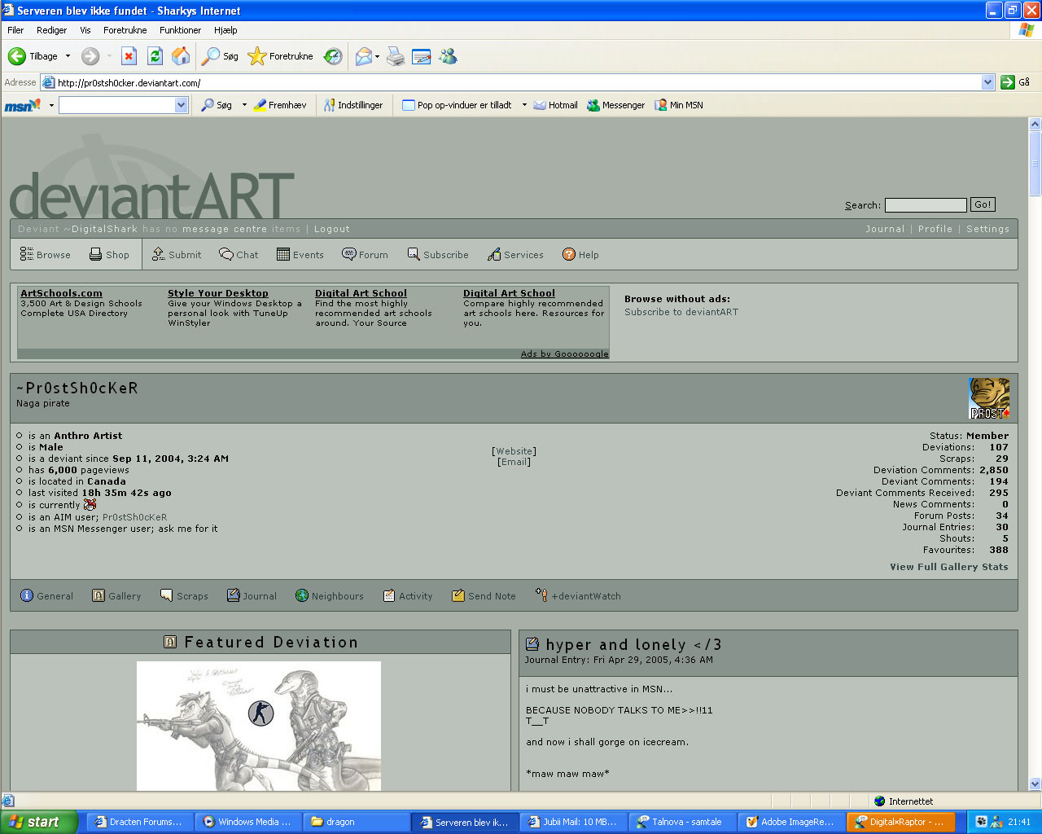Click the Pr0st avatar image
The image size is (1042, 834).
pyautogui.click(x=989, y=398)
